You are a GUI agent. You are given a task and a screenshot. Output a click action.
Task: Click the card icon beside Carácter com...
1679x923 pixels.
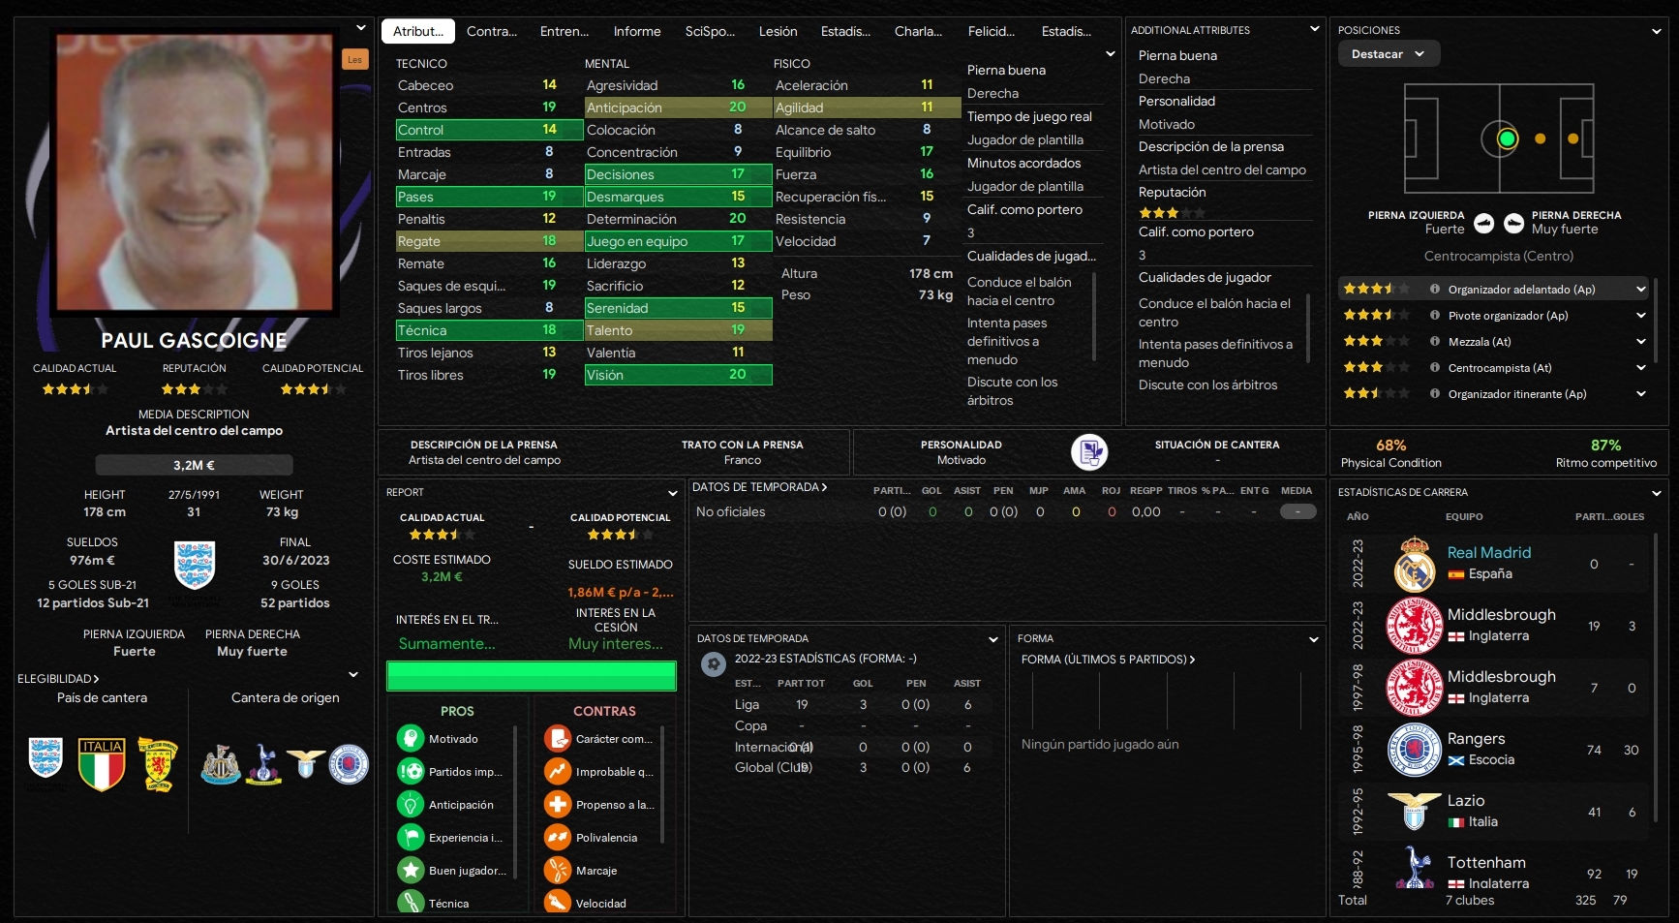558,739
